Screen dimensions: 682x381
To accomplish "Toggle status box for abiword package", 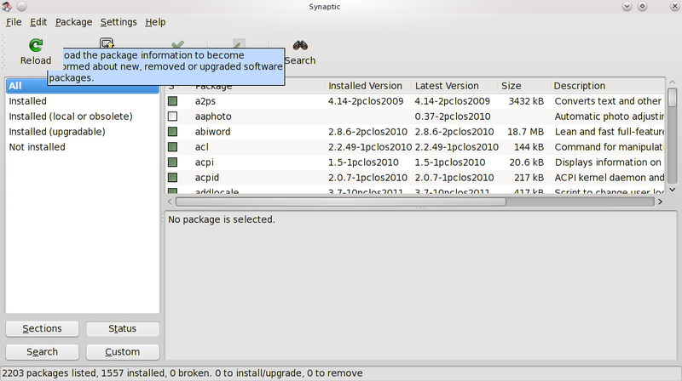I will point(173,132).
